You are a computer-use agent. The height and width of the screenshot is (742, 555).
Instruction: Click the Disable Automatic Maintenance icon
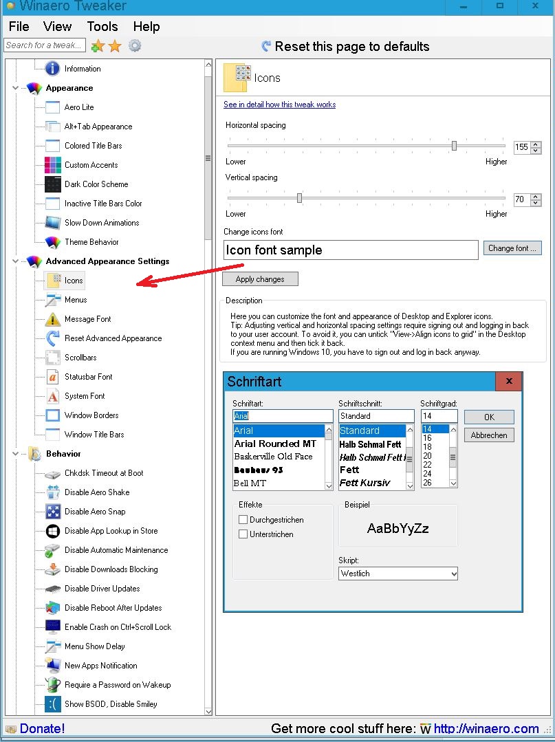[x=52, y=550]
